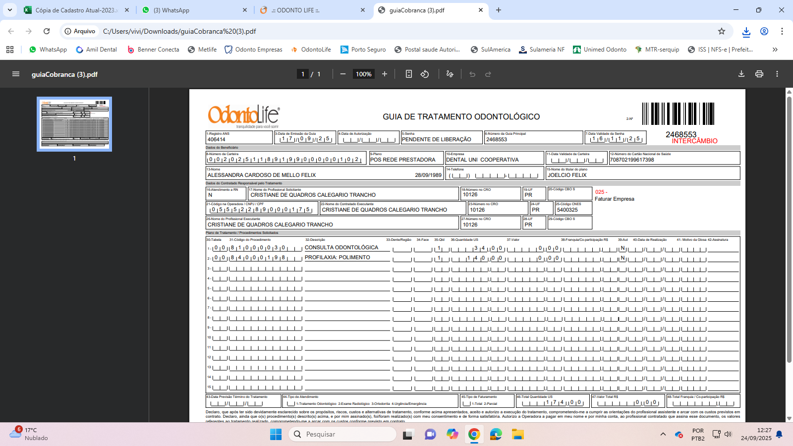Click the PDF scrollbar up arrow
The width and height of the screenshot is (793, 446).
click(x=789, y=92)
